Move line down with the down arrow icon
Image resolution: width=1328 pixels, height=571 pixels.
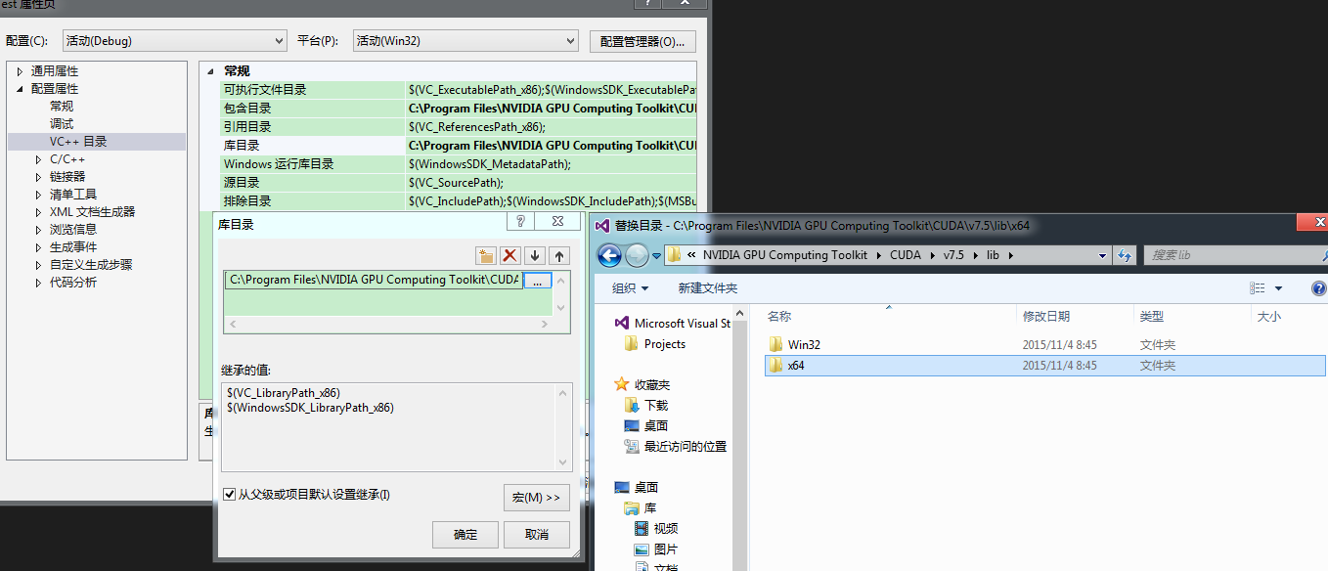pyautogui.click(x=534, y=255)
